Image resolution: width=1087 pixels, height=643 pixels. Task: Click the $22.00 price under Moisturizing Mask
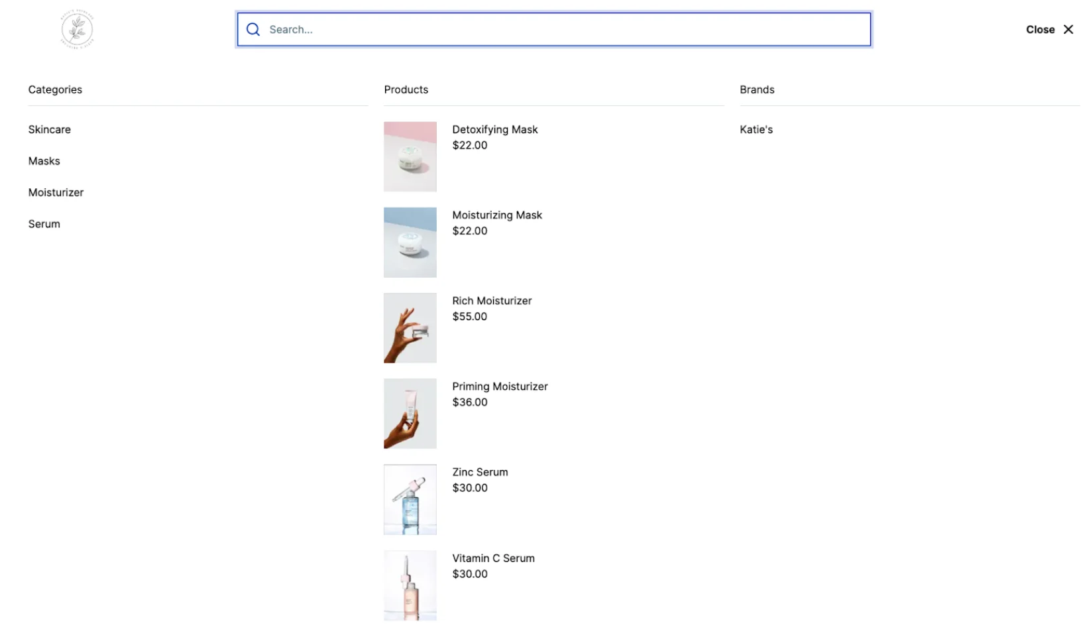pos(470,231)
